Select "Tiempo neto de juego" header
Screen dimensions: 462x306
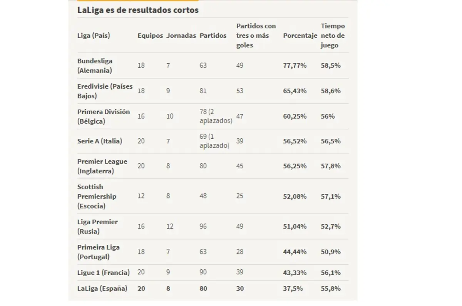[333, 35]
